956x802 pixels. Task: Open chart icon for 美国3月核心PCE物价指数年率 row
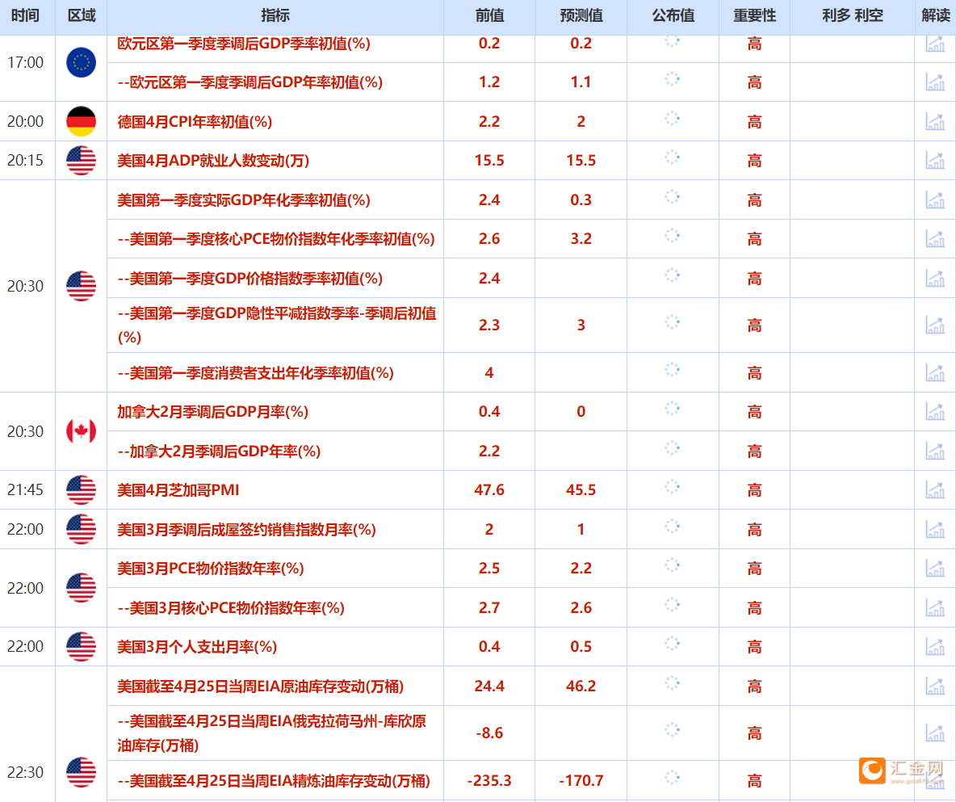tap(935, 607)
